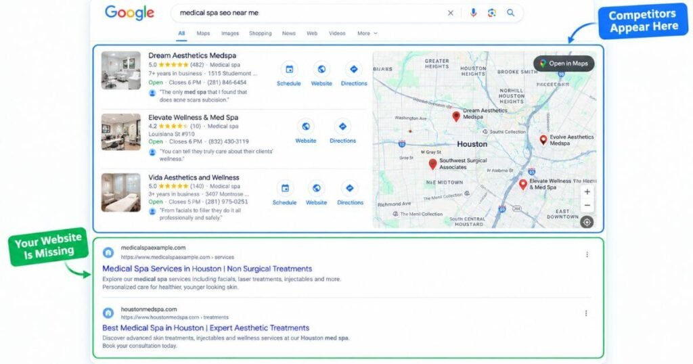Click favicon of houstonmedspa.com result
693x364 pixels.
(108, 313)
